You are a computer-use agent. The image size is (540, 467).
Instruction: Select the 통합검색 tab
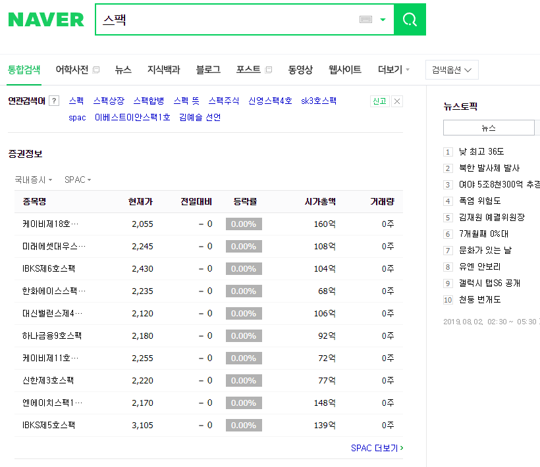[x=24, y=70]
